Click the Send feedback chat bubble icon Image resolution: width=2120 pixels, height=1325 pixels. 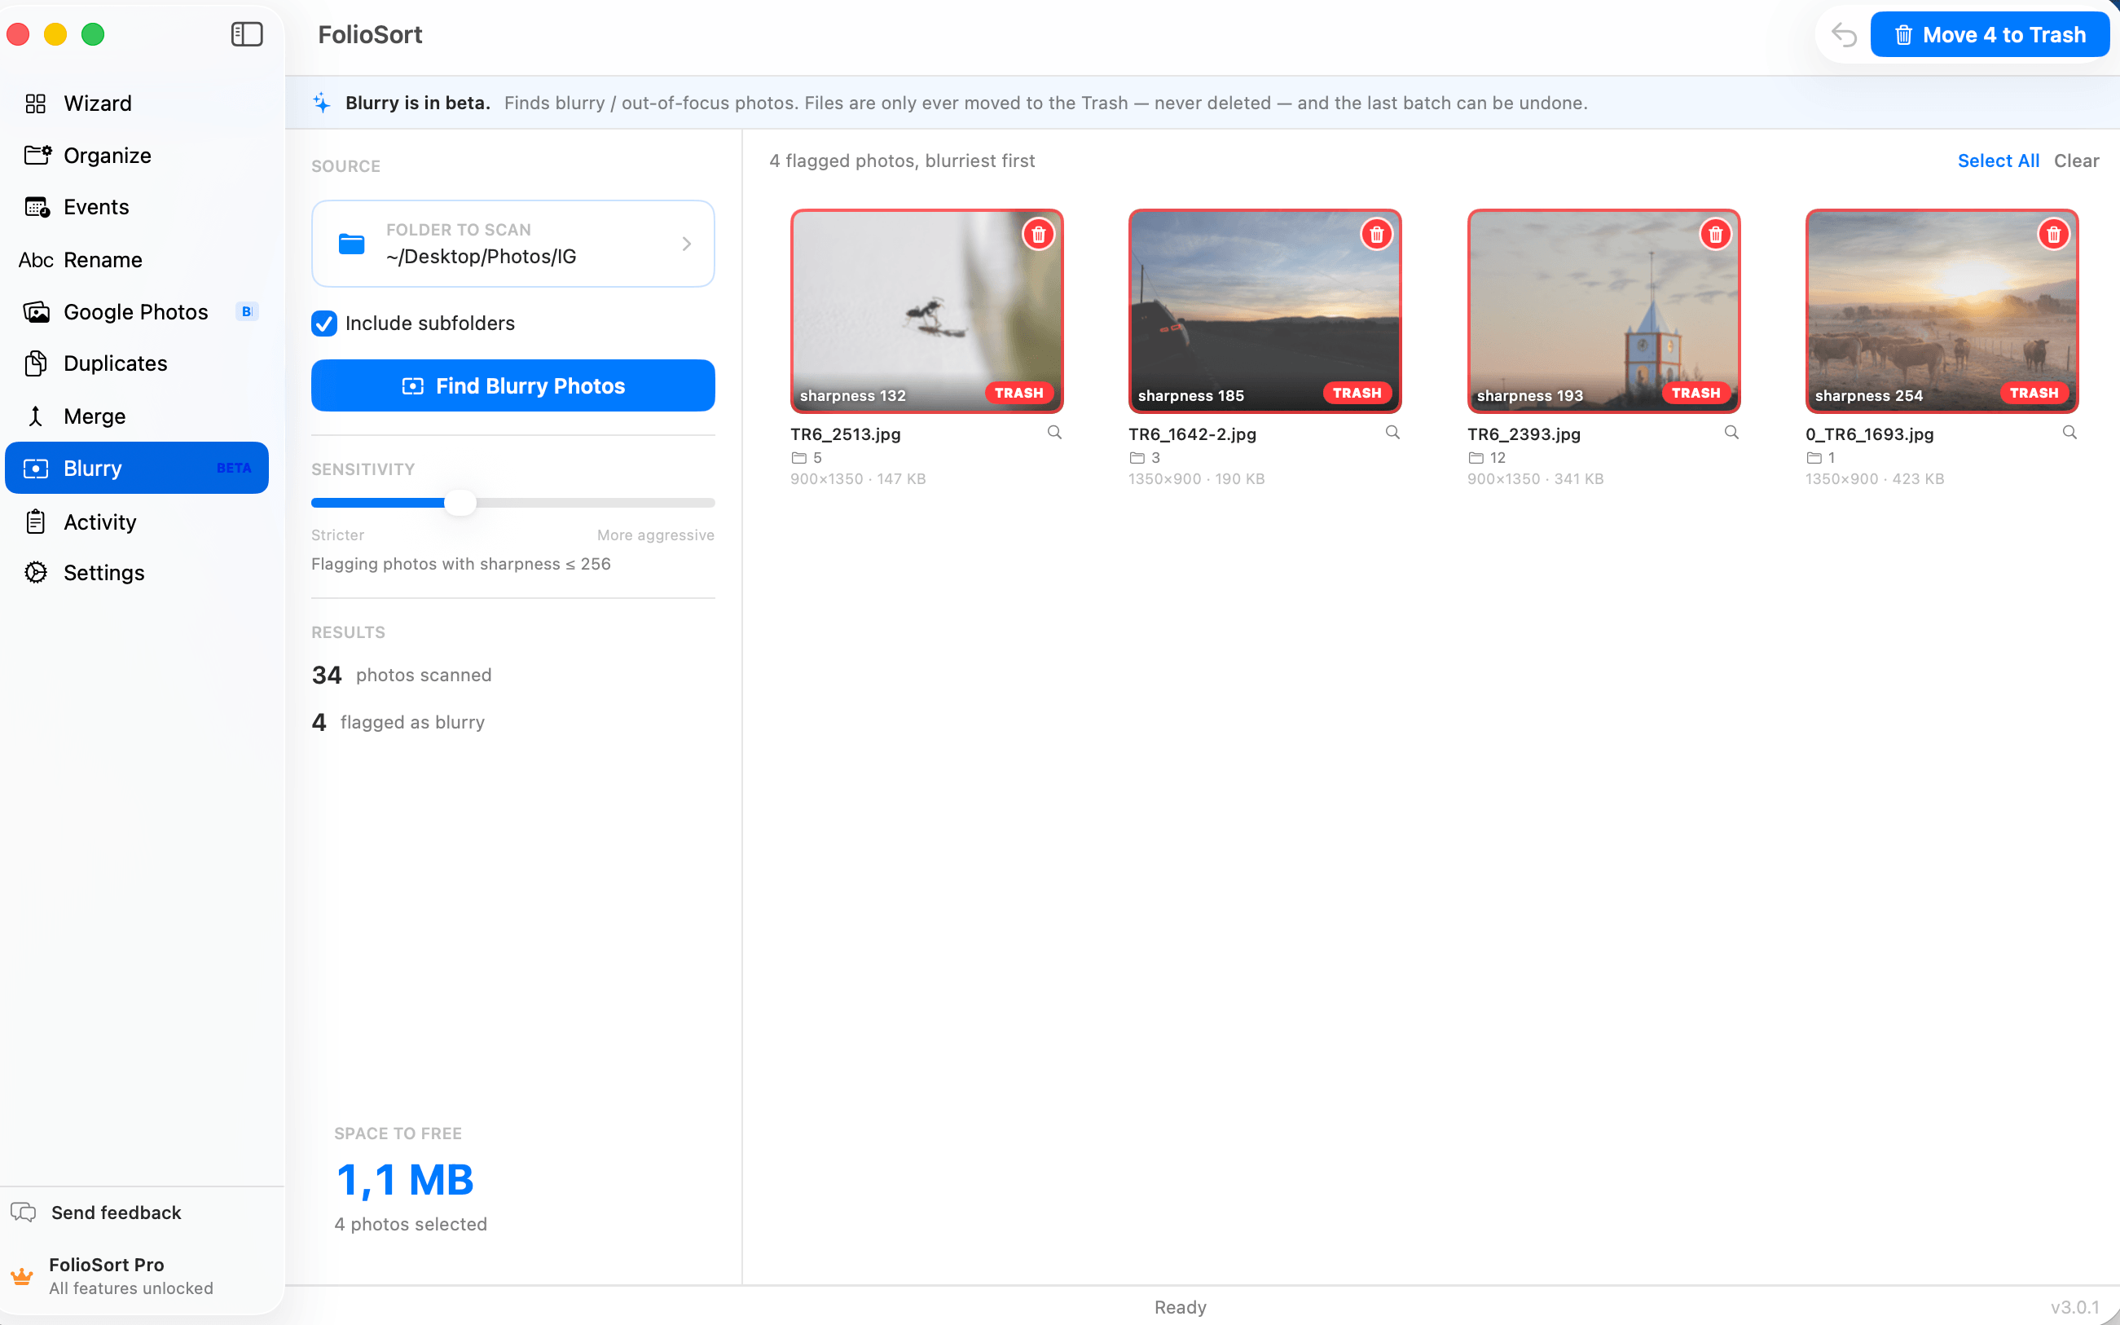click(x=24, y=1212)
